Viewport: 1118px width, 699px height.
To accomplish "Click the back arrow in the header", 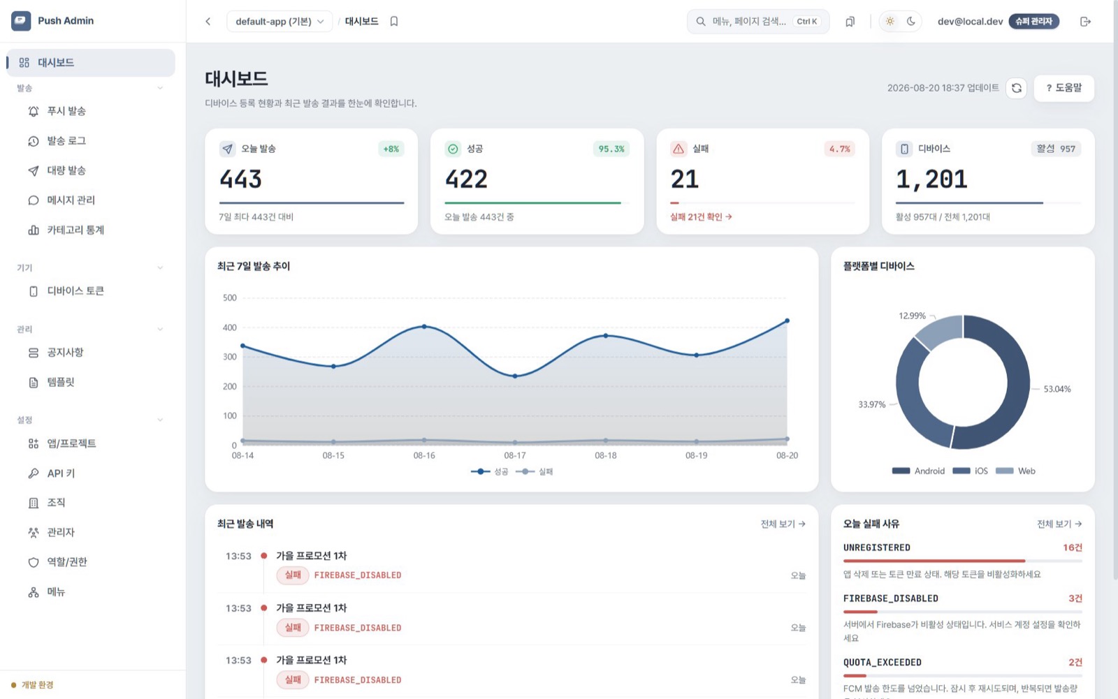I will 208,22.
